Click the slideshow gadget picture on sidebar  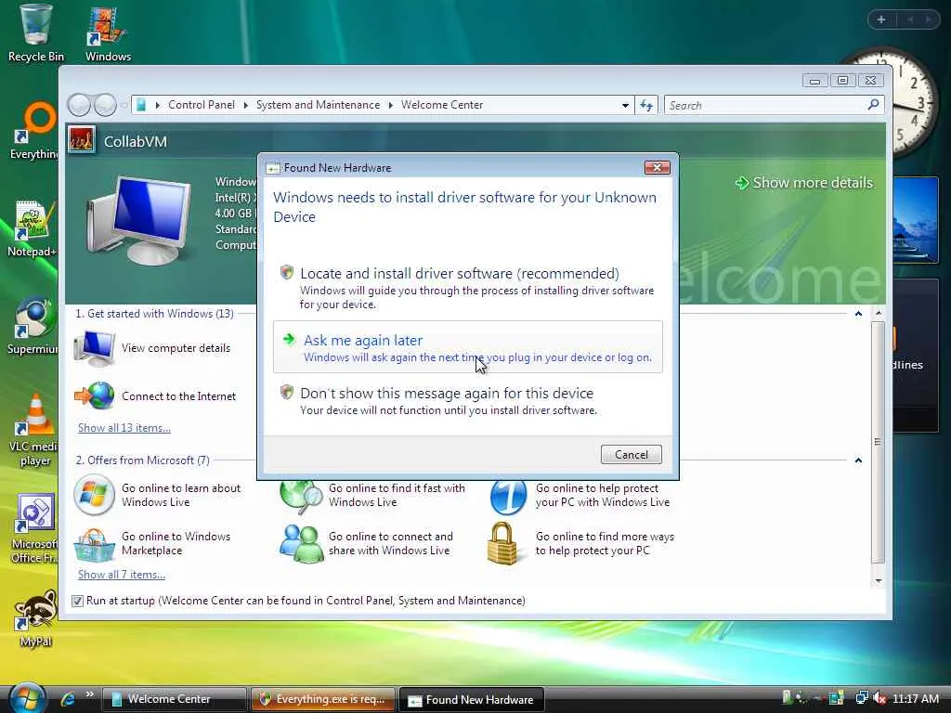pos(916,219)
